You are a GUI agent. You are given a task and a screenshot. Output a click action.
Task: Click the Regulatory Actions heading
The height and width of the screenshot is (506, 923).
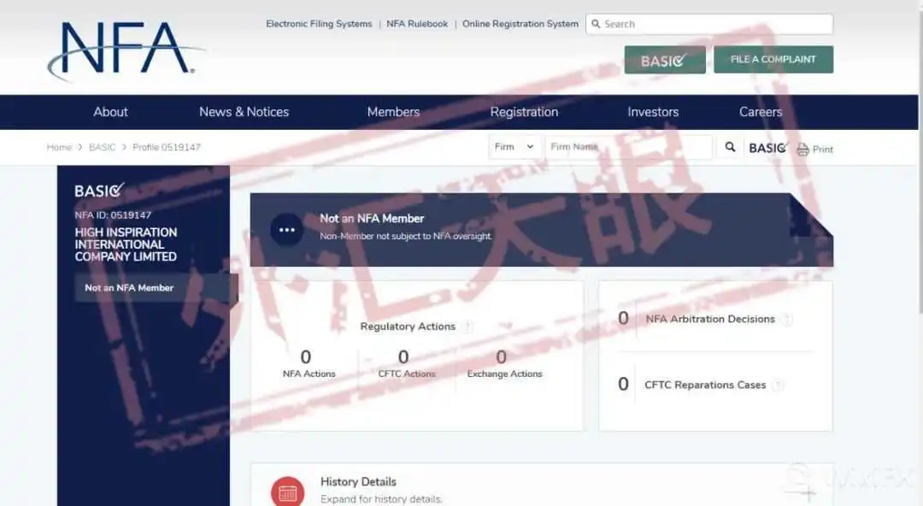point(408,327)
